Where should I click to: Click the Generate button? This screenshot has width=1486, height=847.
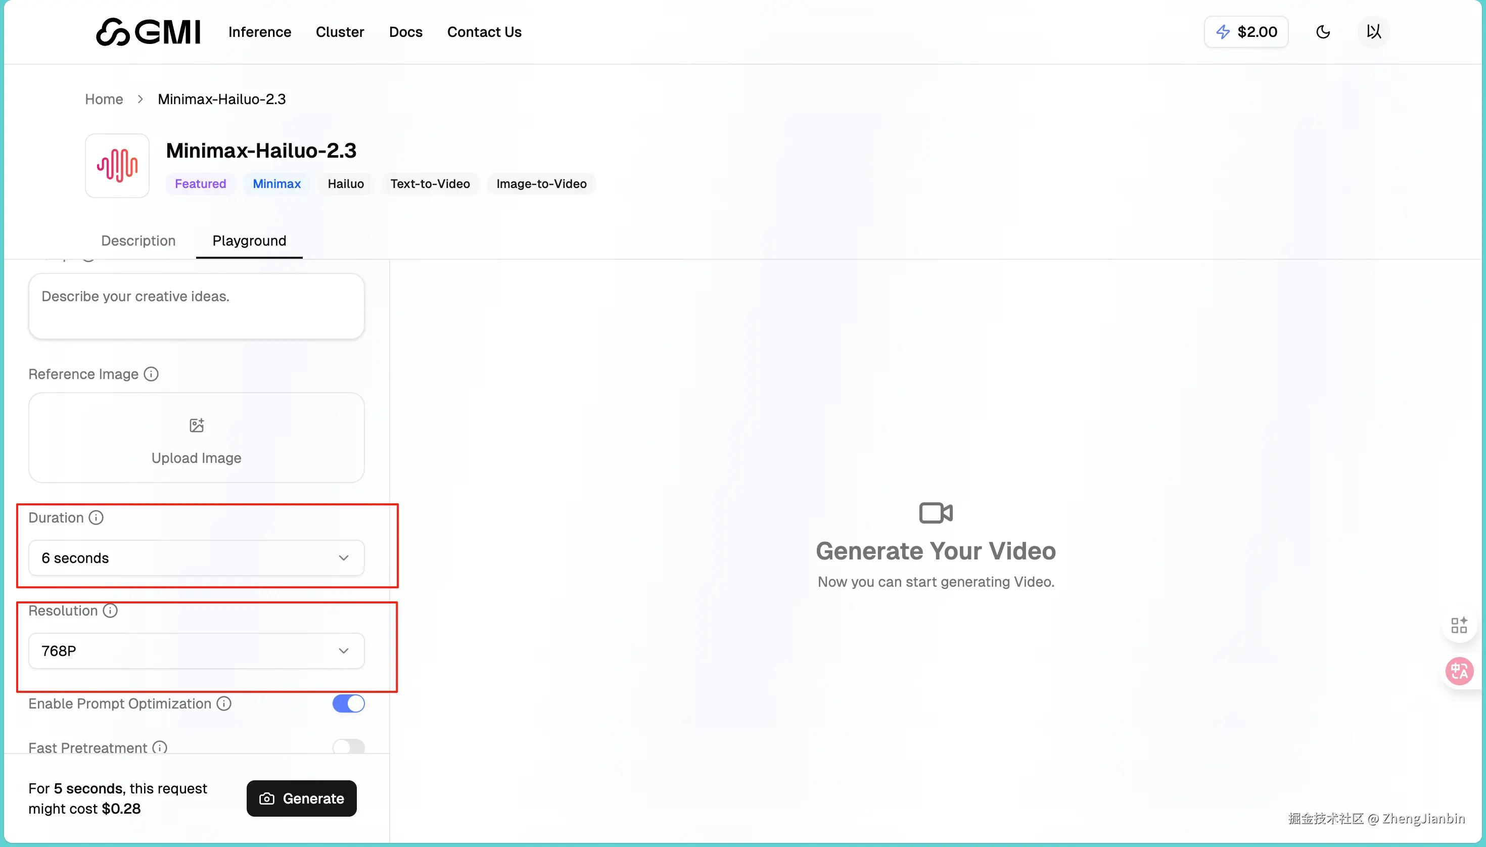tap(301, 798)
